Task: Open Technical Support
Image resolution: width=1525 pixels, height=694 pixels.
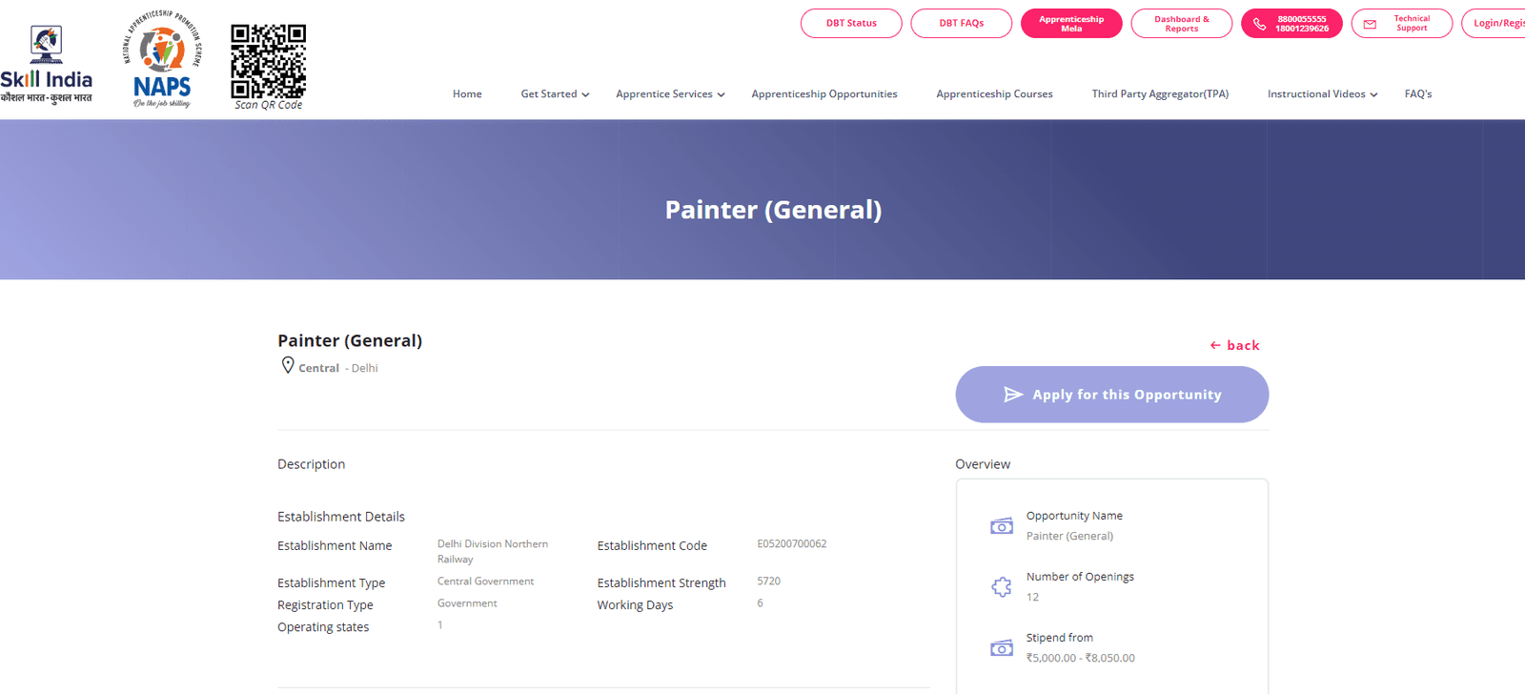Action: [x=1402, y=23]
